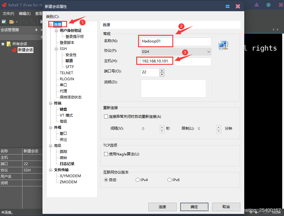284x216 pixels.
Task: Collapse the 连接 tree node
Action: tap(51, 25)
